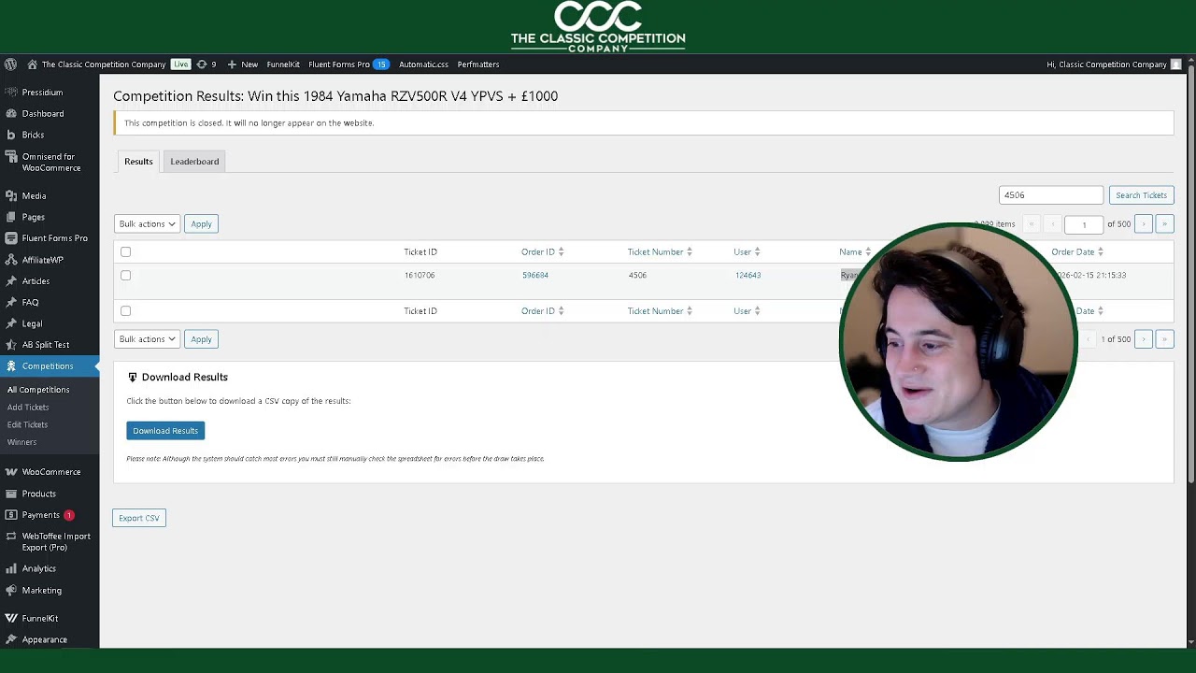Image resolution: width=1196 pixels, height=673 pixels.
Task: Open Add Tickets in the Competitions submenu
Action: pos(28,408)
